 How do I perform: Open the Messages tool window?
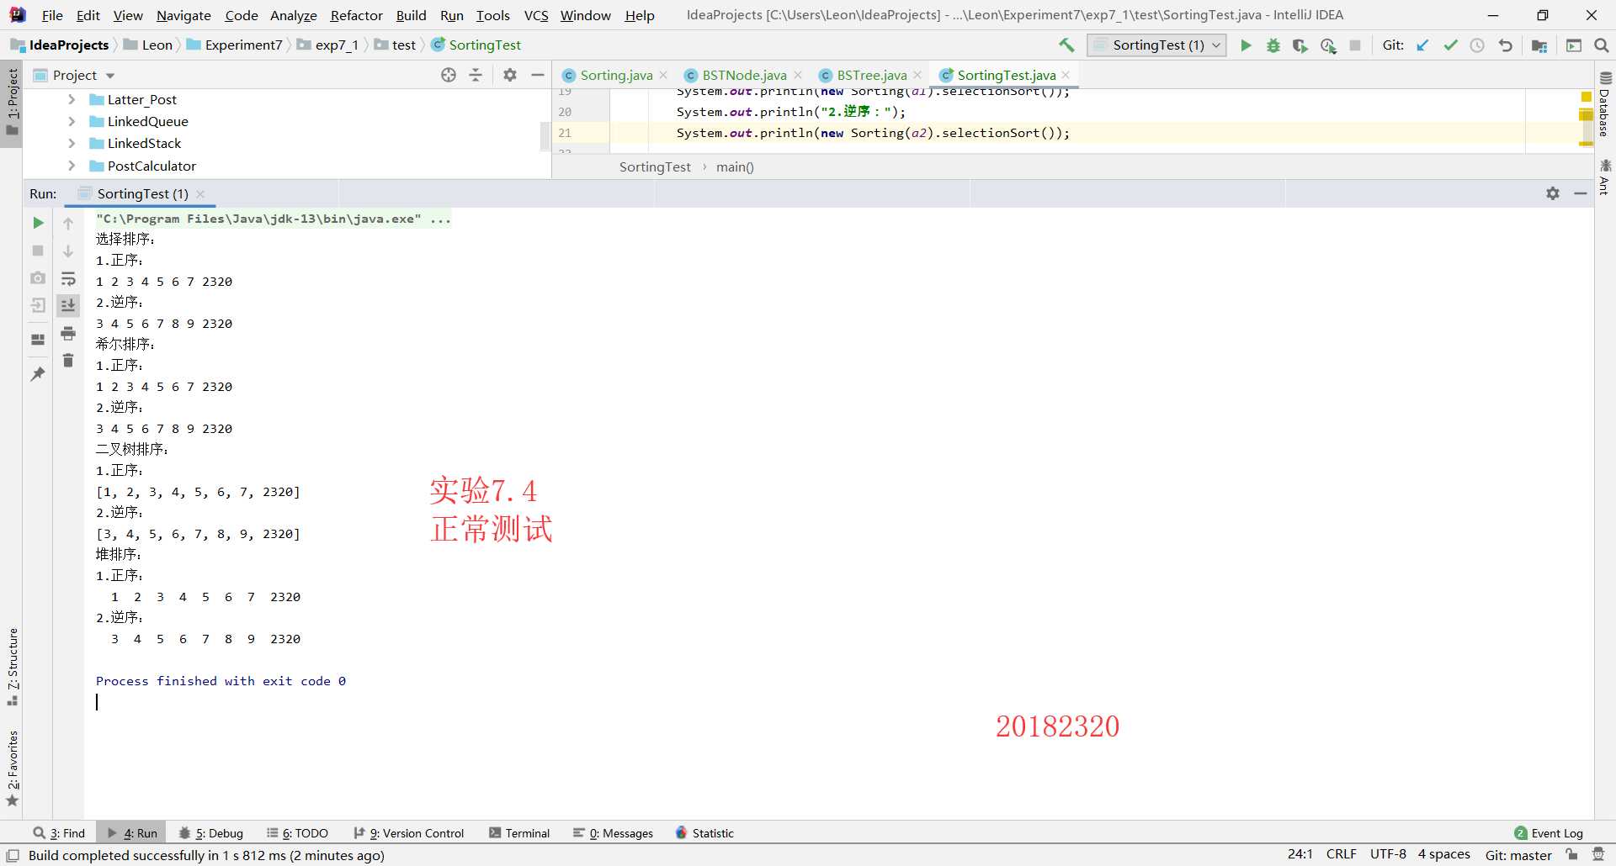613,833
